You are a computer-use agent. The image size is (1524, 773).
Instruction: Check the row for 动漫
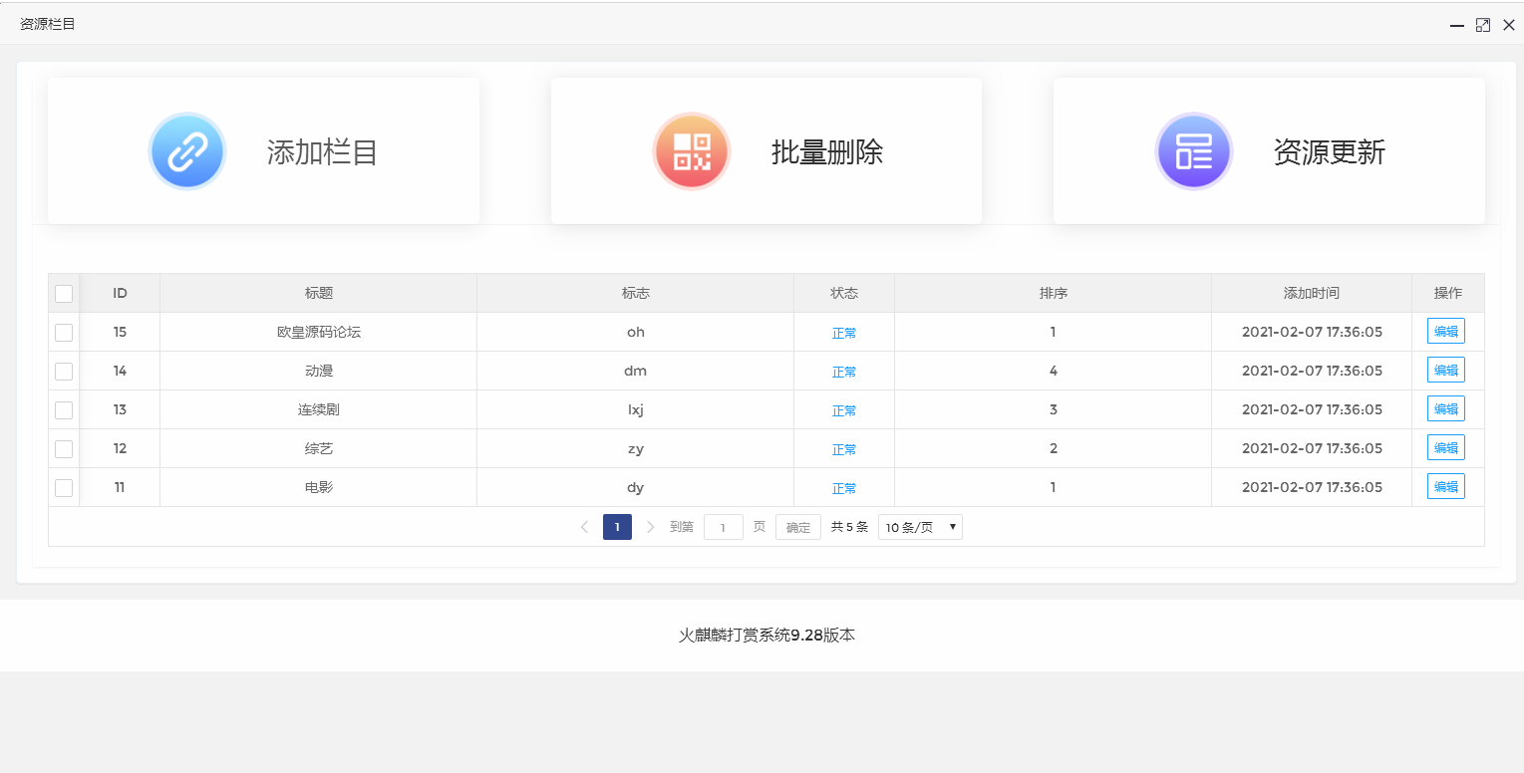click(x=63, y=371)
